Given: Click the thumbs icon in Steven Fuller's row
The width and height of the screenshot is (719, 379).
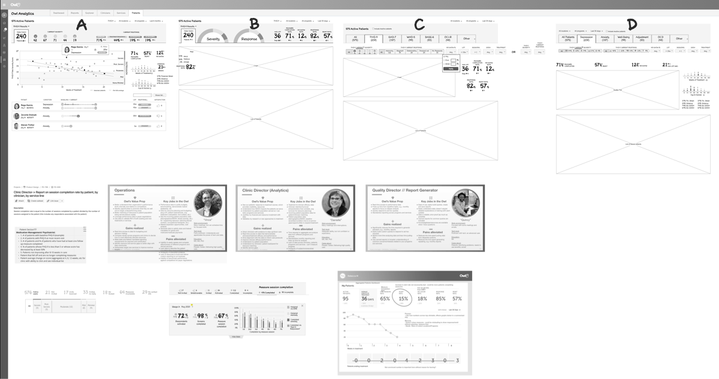Looking at the screenshot, I should click(158, 126).
